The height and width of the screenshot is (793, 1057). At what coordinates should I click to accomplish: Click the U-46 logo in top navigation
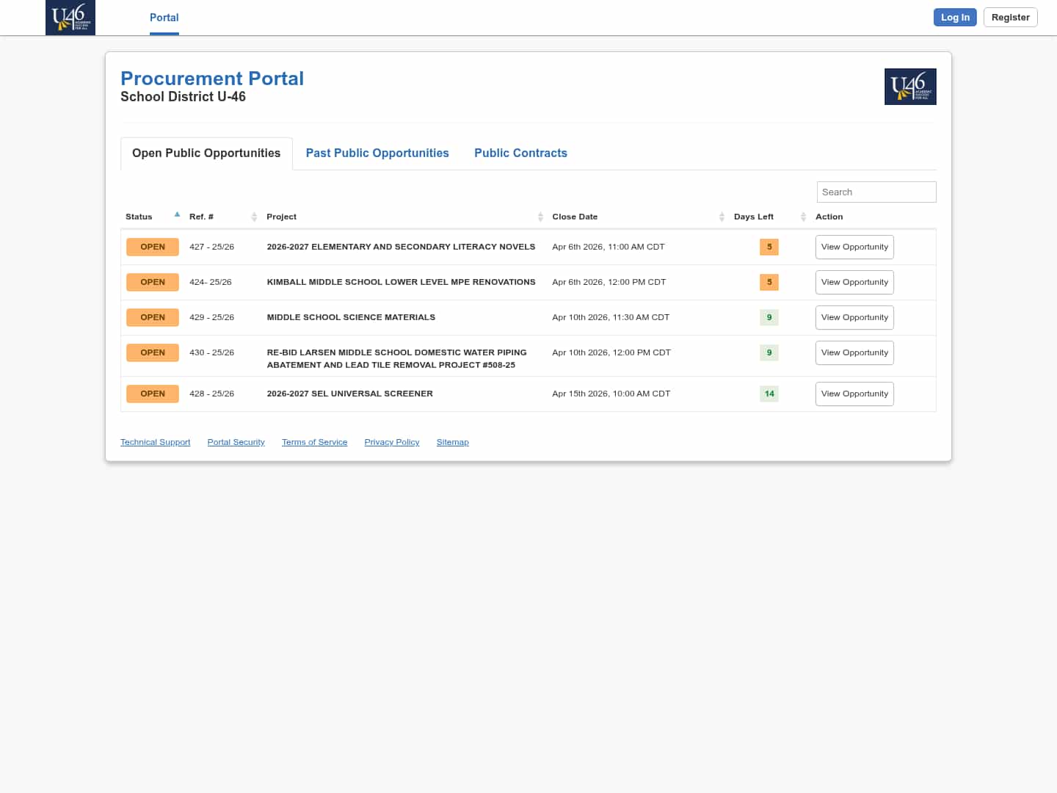point(70,18)
